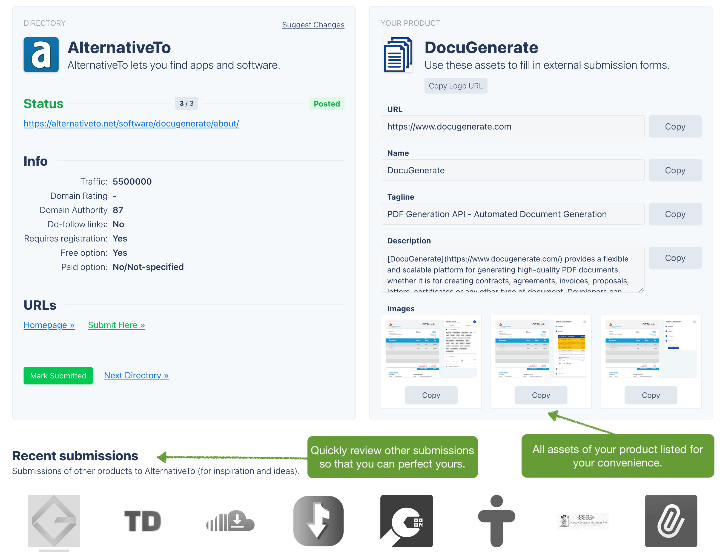Copy the DocuGenerate tagline
The width and height of the screenshot is (723, 552).
point(674,214)
